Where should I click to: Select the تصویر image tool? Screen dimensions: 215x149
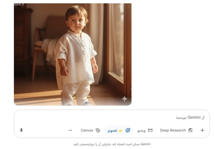[x=119, y=130]
